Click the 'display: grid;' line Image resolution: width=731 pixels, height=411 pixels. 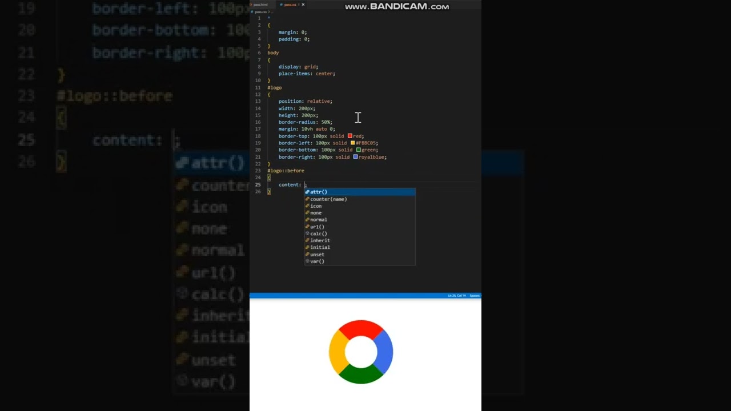[x=298, y=67]
